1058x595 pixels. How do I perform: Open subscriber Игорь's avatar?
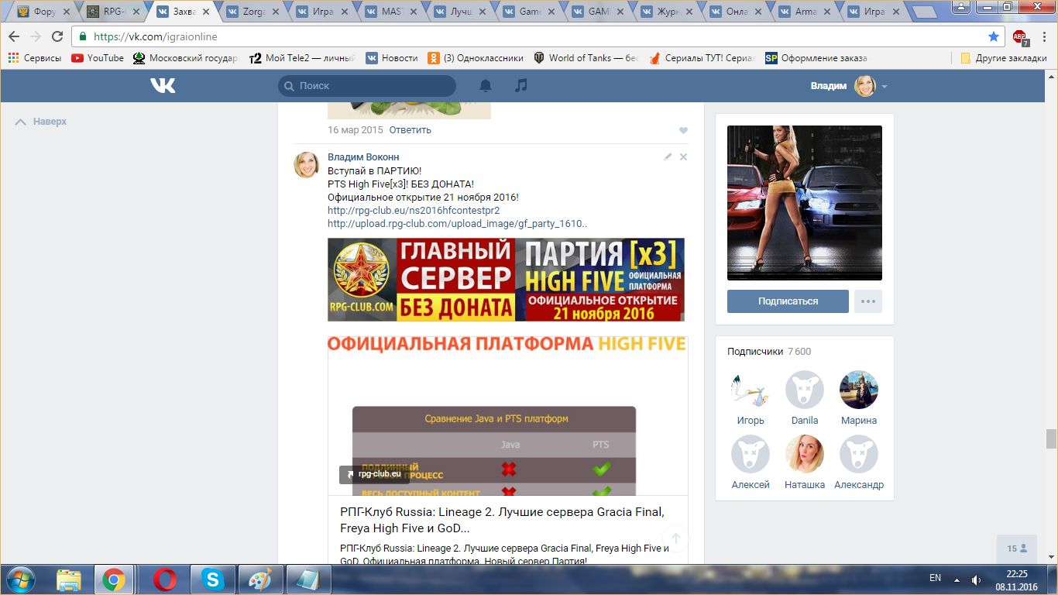click(751, 390)
